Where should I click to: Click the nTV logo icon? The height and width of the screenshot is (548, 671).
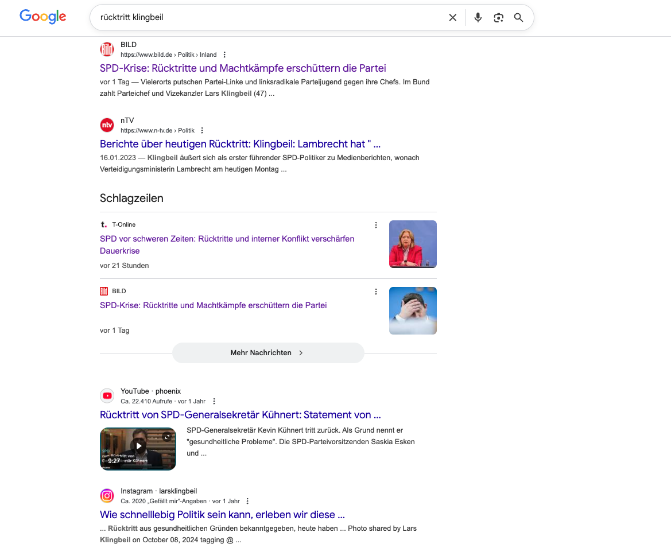[107, 125]
